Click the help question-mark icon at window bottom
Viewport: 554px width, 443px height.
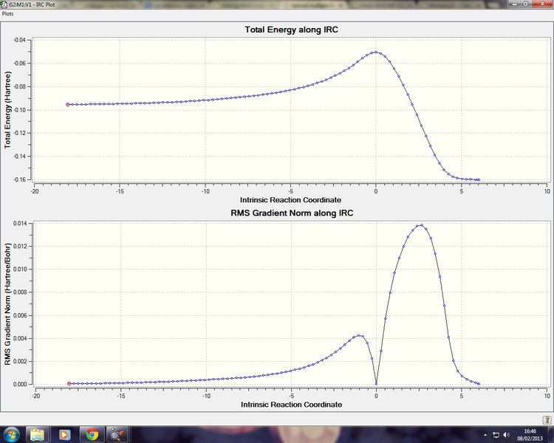pos(547,419)
